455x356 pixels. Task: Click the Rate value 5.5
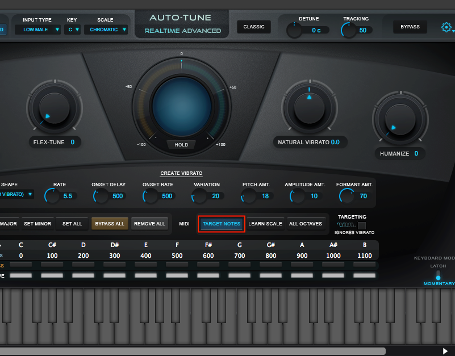[x=68, y=196]
